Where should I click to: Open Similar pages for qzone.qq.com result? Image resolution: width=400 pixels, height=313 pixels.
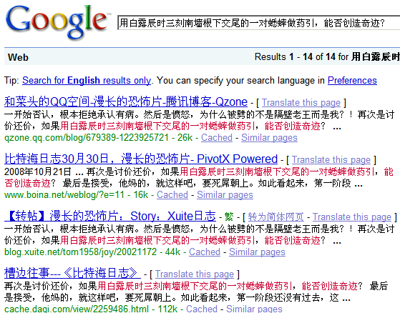point(269,137)
